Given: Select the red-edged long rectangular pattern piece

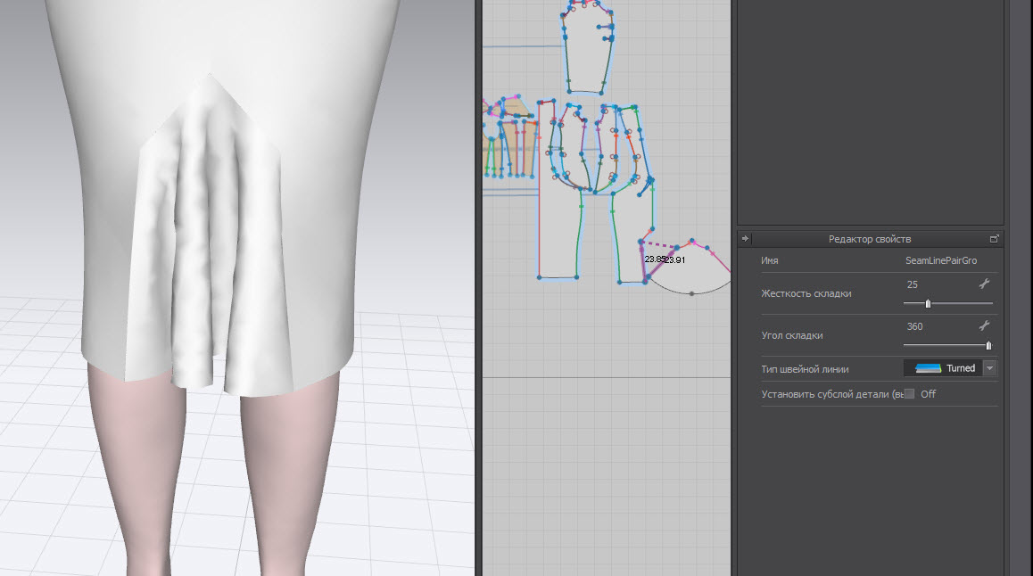Looking at the screenshot, I should pos(558,236).
